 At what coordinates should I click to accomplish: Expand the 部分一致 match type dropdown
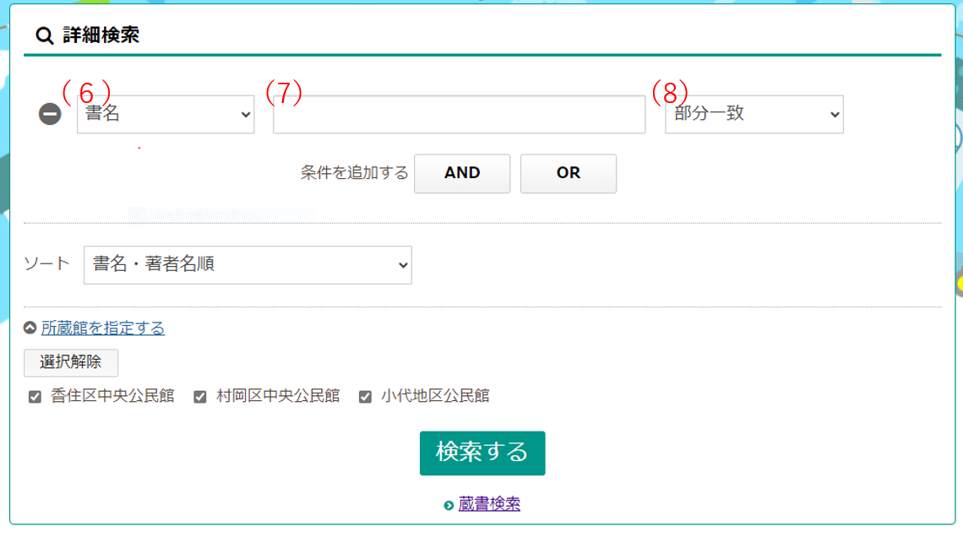tap(754, 114)
